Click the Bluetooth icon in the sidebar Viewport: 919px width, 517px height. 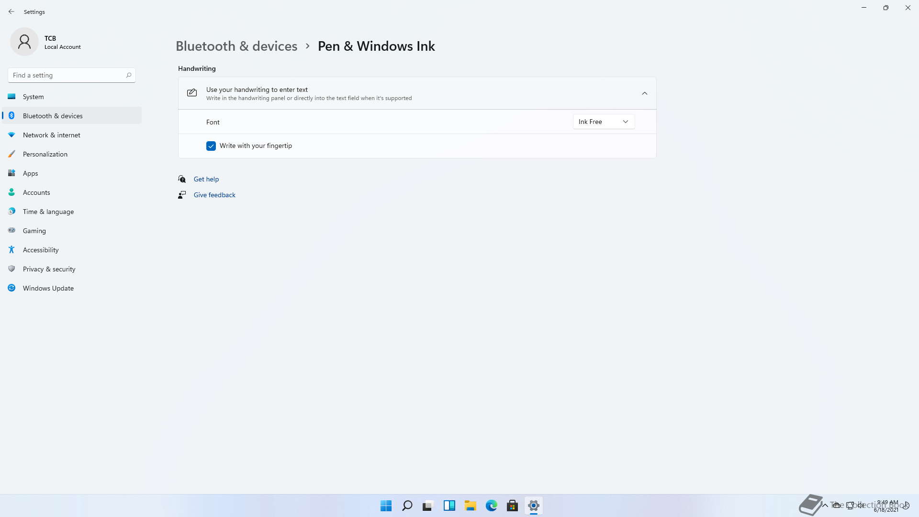click(x=11, y=116)
